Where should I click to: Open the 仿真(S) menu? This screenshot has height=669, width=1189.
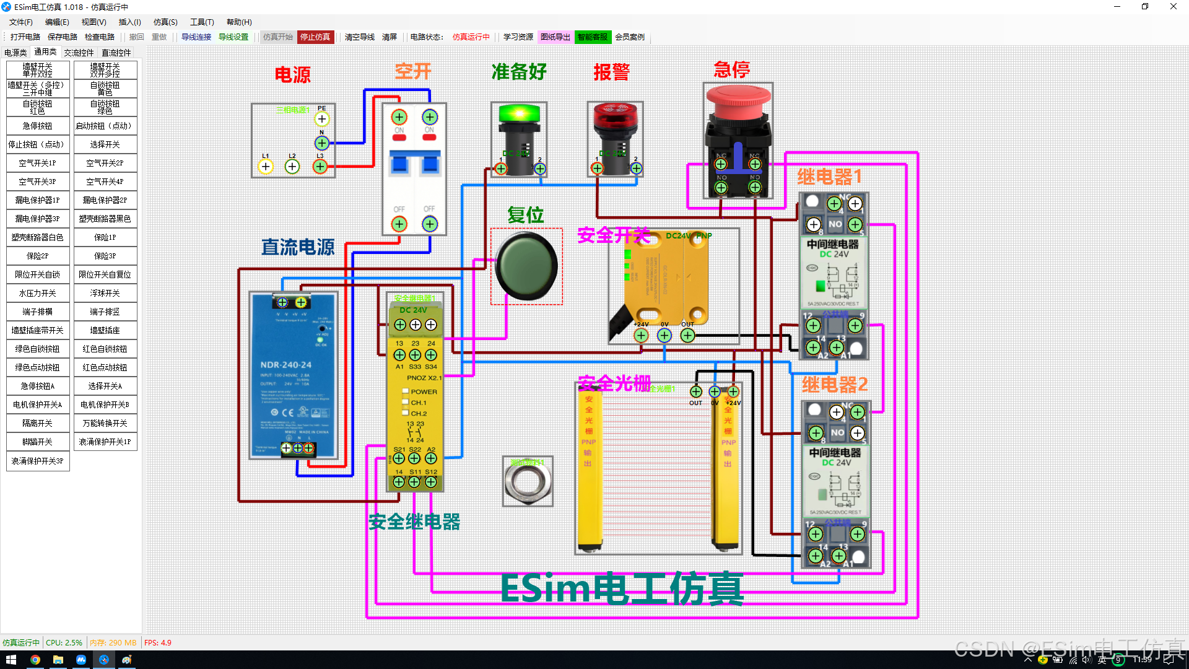(165, 22)
